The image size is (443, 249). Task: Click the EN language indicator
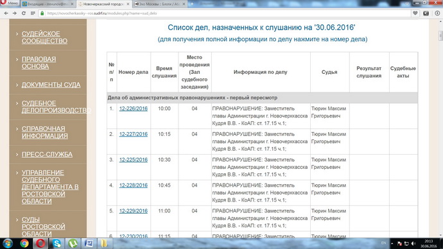[x=384, y=243]
